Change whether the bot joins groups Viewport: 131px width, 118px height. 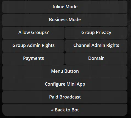tap(34, 33)
